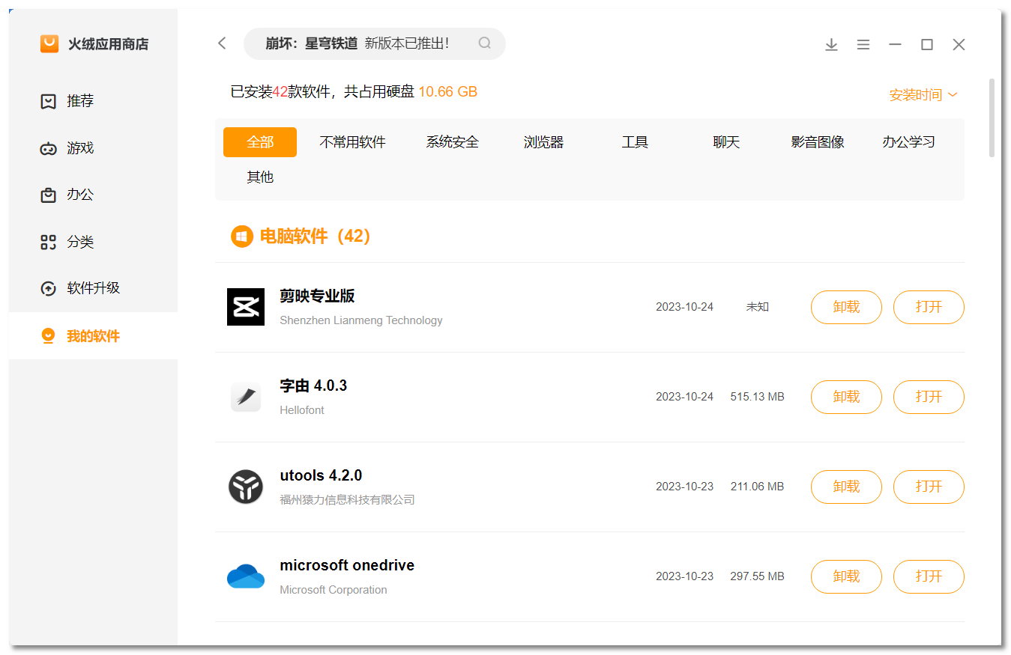
Task: Click the back arrow icon
Action: click(222, 43)
